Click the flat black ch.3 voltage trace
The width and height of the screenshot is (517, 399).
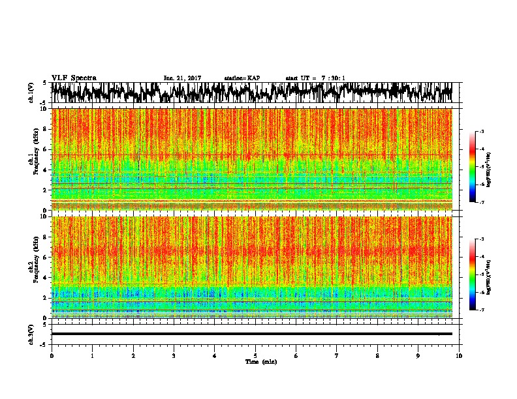[x=252, y=334]
